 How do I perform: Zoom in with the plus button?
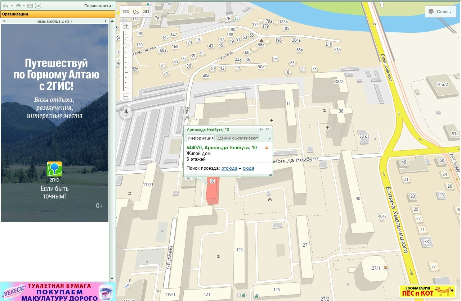coord(126,26)
